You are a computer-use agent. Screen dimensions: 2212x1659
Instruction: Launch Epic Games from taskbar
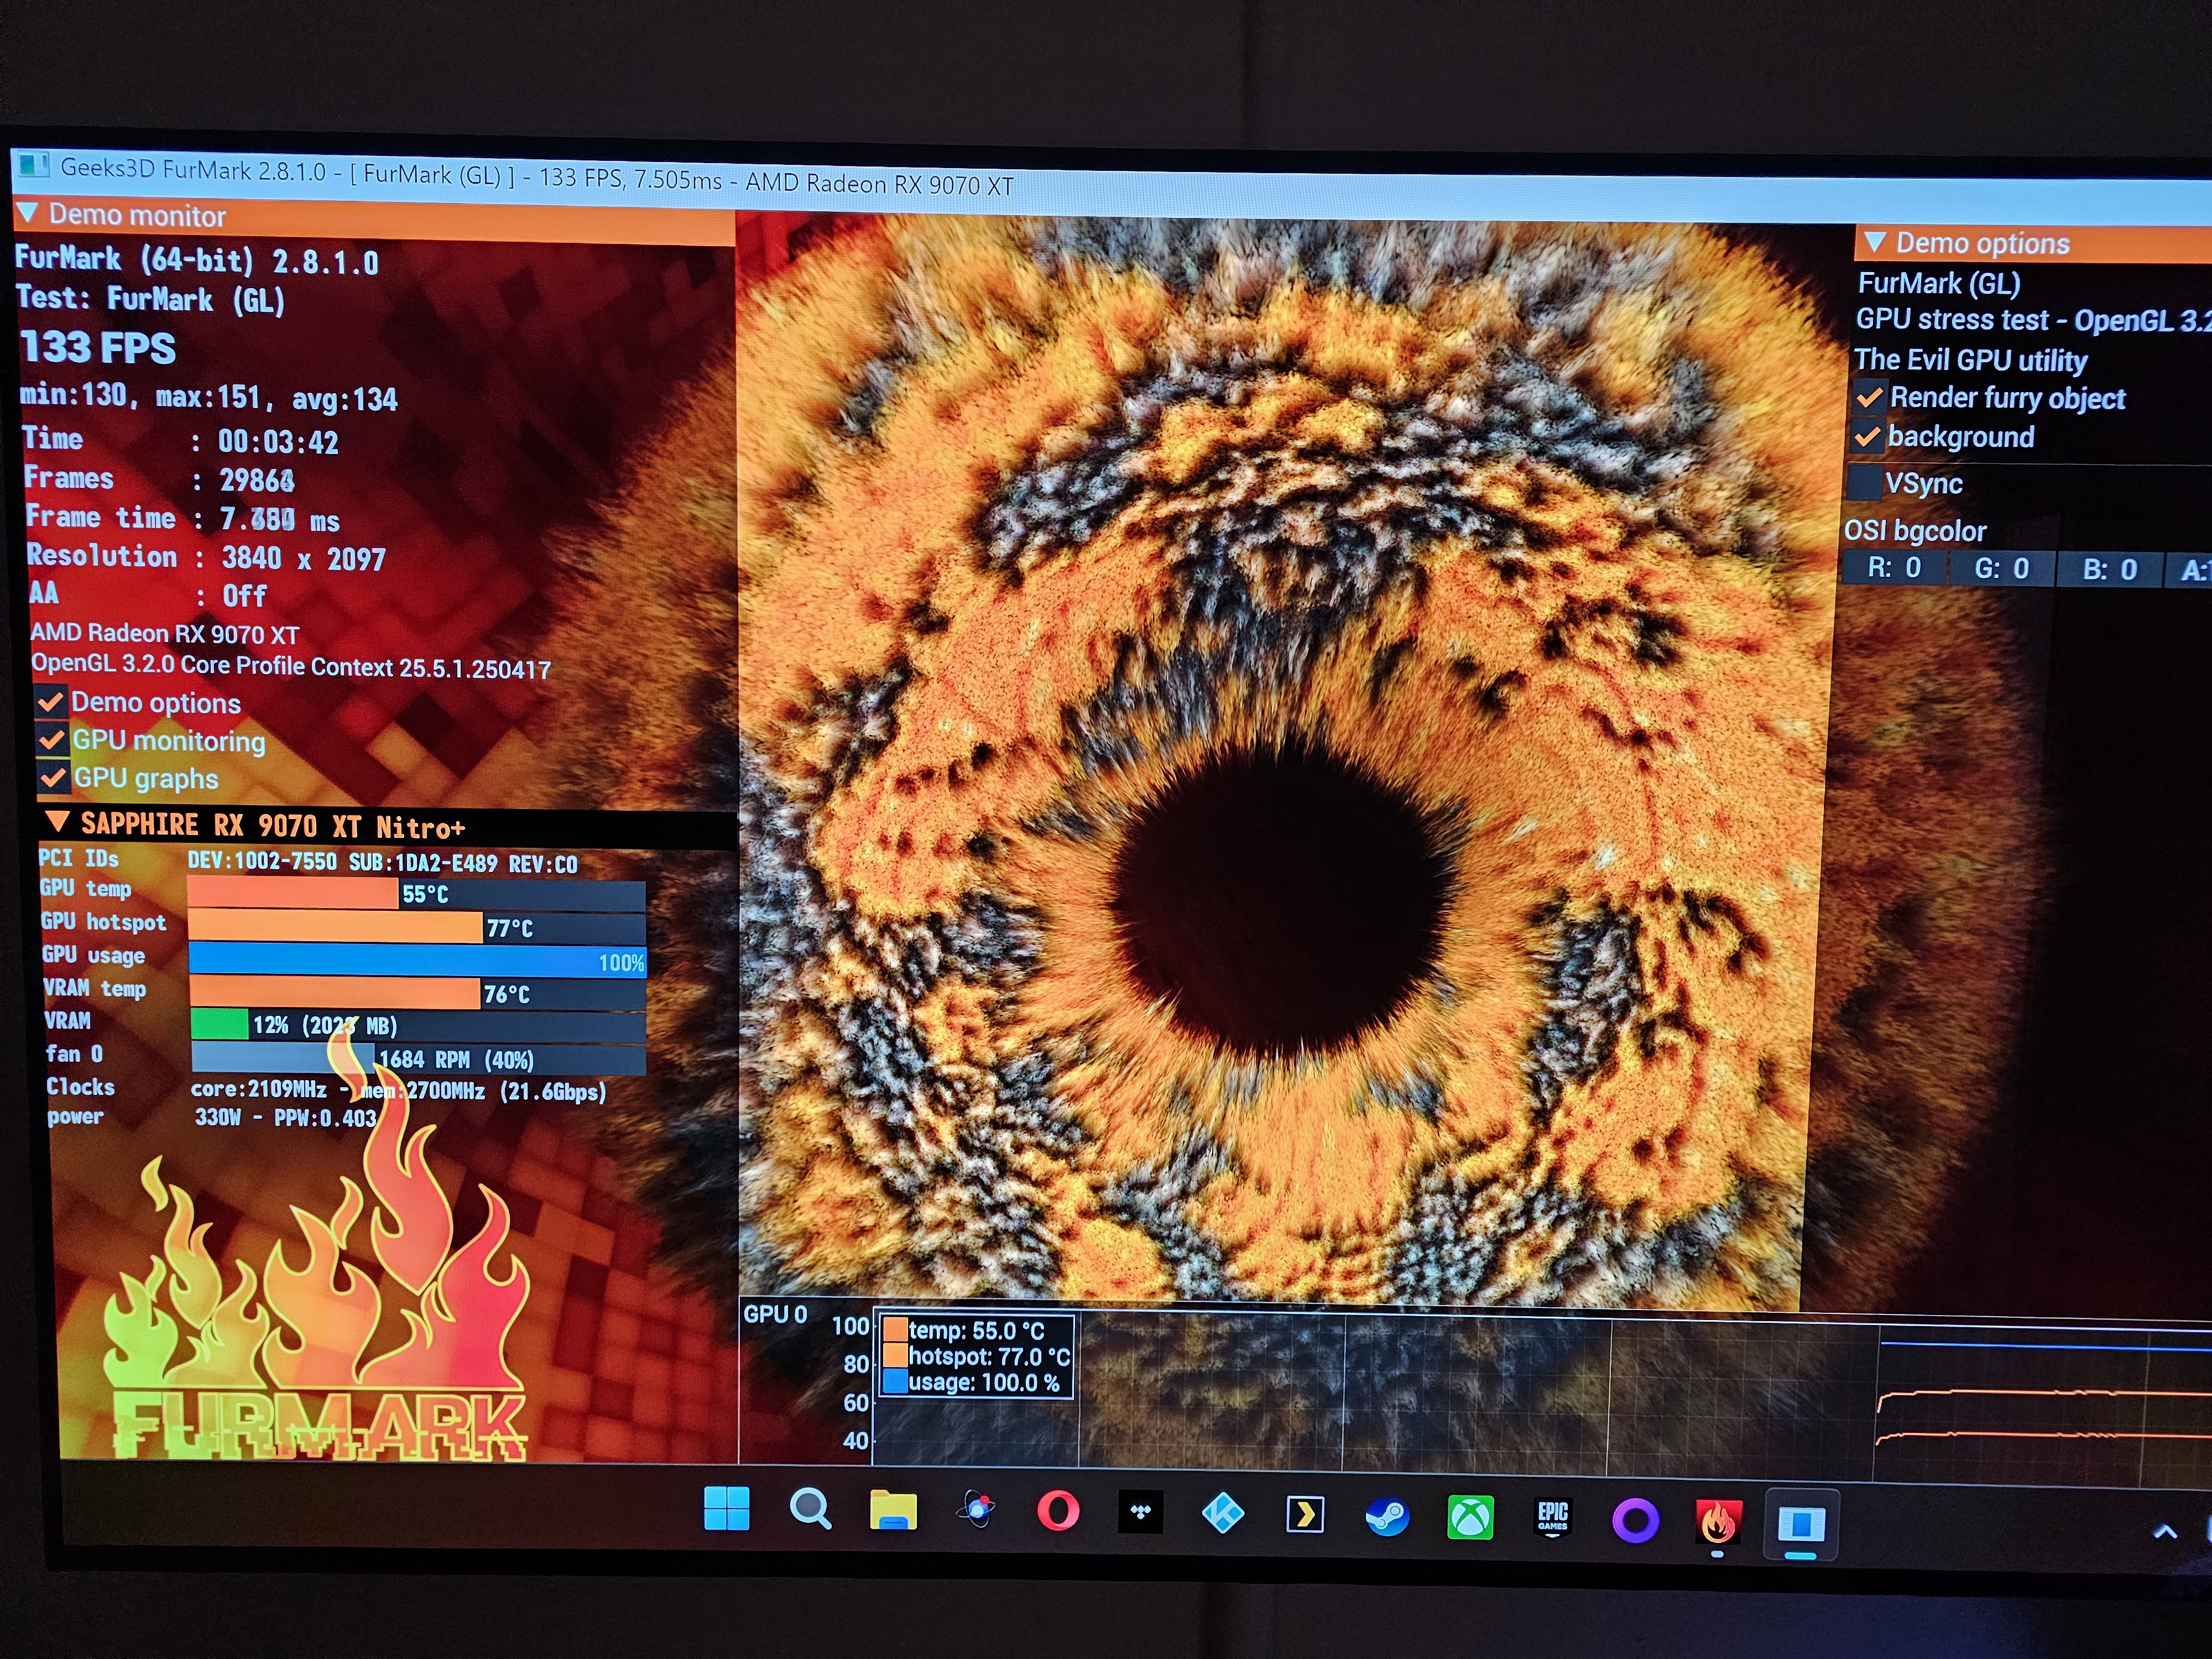(x=1552, y=1518)
